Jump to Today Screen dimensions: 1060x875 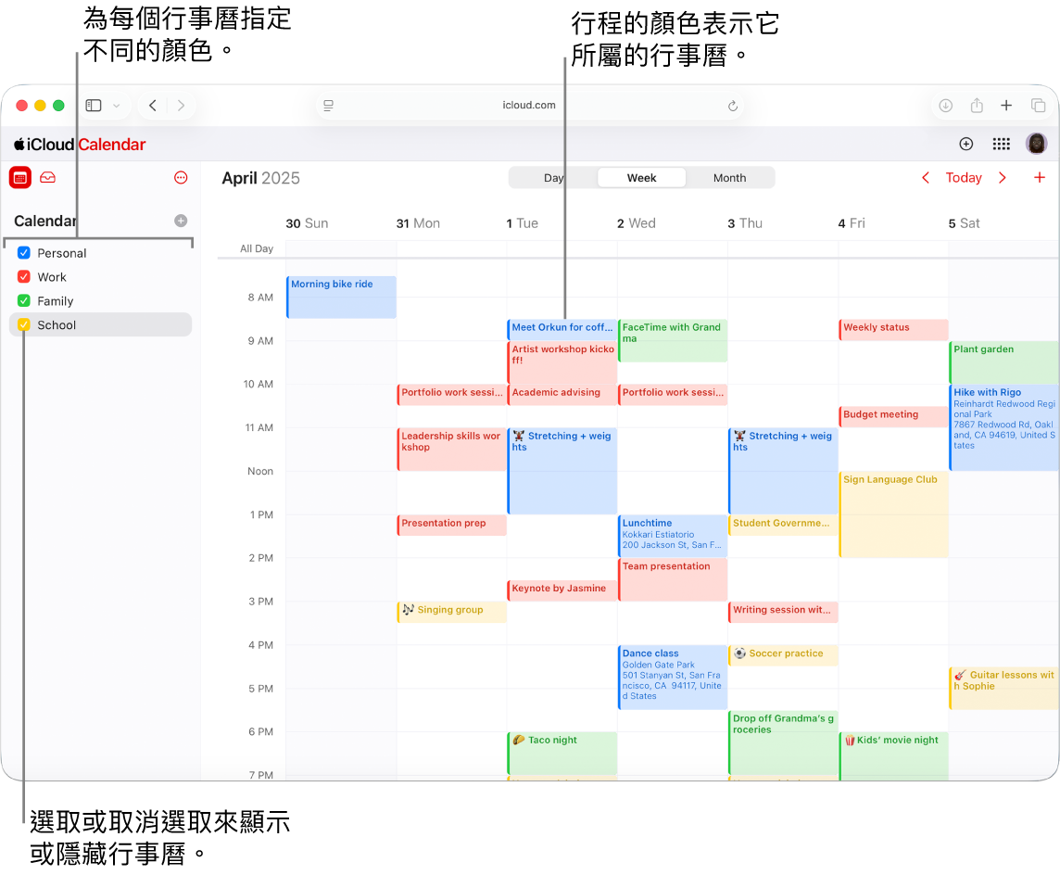point(963,177)
